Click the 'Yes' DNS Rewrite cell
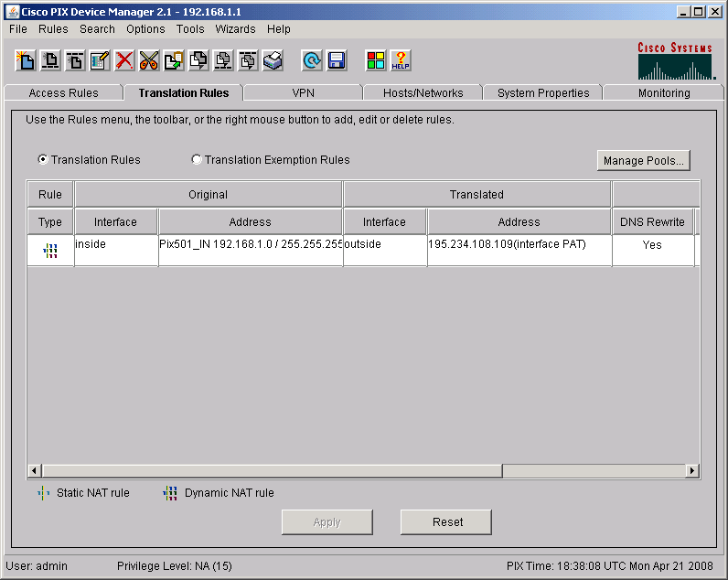Viewport: 728px width, 580px height. pos(653,251)
